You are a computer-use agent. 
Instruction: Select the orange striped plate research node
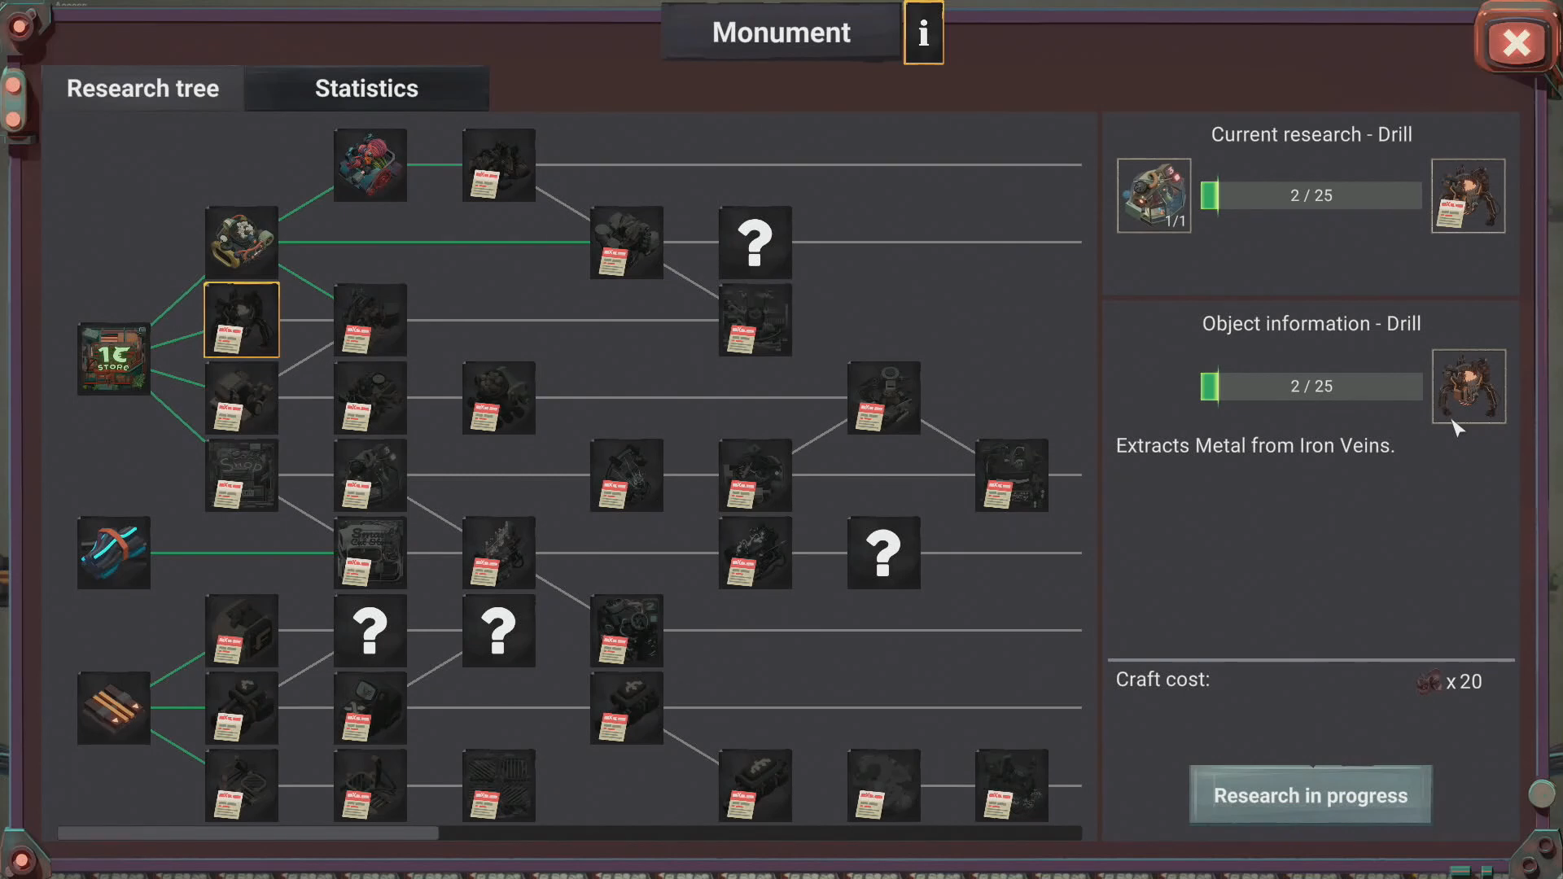click(x=114, y=708)
